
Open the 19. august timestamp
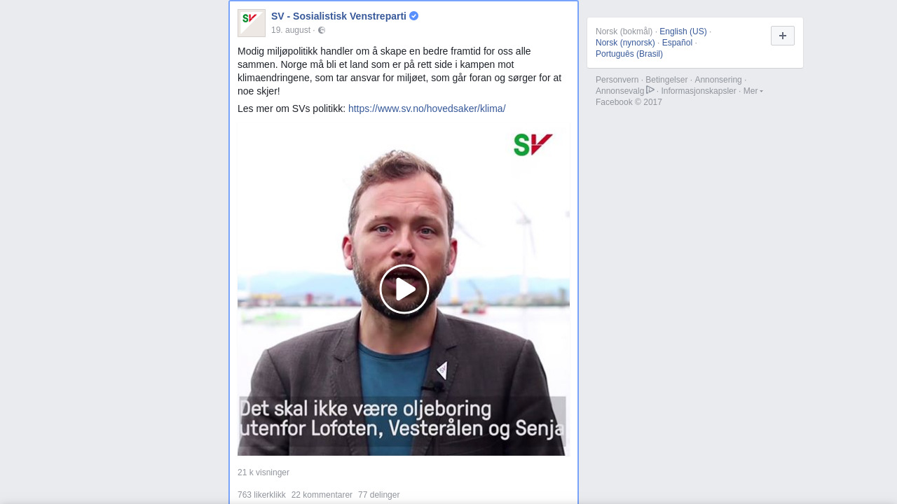pos(291,30)
